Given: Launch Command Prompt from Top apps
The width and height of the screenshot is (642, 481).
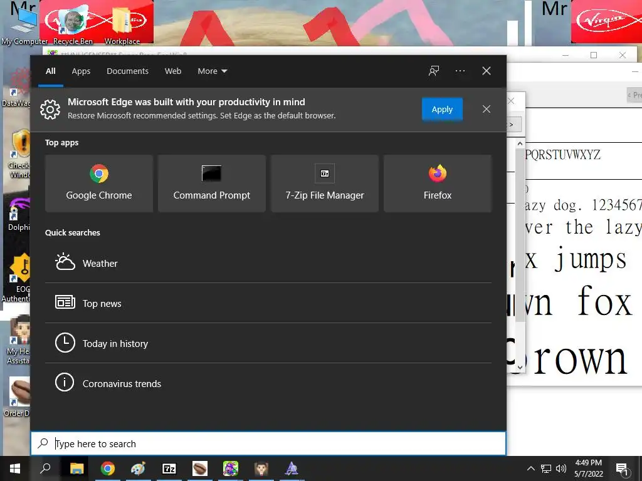Looking at the screenshot, I should click(212, 184).
